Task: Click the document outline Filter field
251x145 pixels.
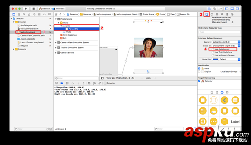Action: coord(76,78)
